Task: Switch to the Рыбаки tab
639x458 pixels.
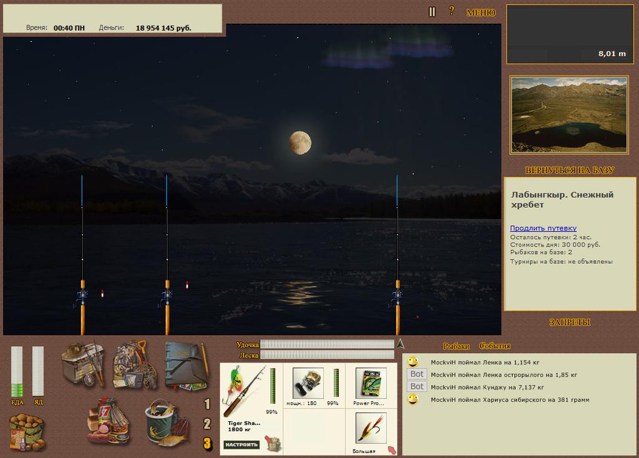Action: click(456, 346)
